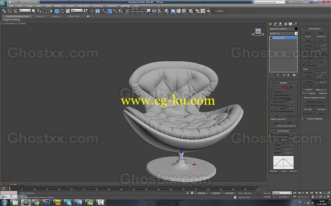331x206 pixels.
Task: Open the reference coordinate system dropdown
Action: pos(77,10)
